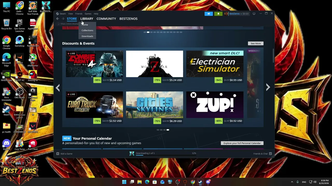Open the Games menu
This screenshot has width=332, height=186.
coord(88,14)
